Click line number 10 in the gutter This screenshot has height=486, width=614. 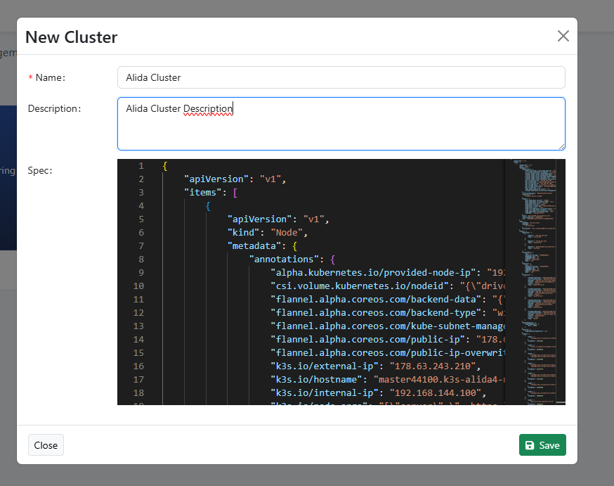(x=138, y=286)
